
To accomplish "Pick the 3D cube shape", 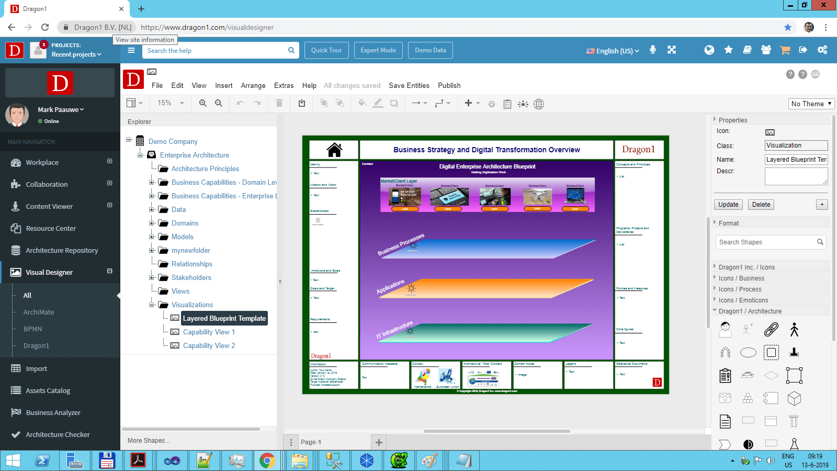I will pos(794,399).
